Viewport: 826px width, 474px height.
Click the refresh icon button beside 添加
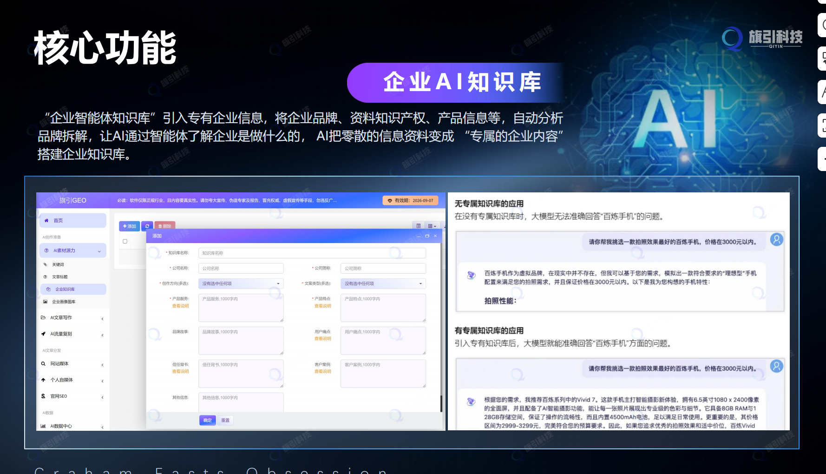[147, 226]
